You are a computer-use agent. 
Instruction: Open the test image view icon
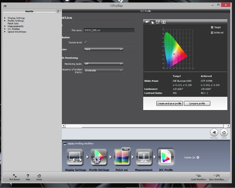click(x=164, y=22)
